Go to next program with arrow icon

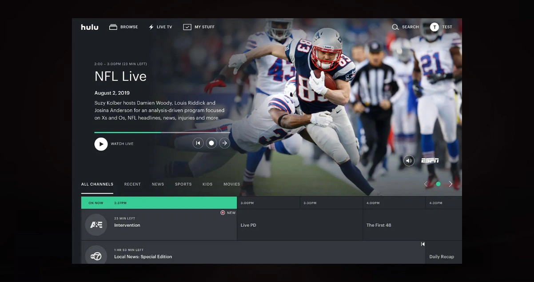pos(225,143)
